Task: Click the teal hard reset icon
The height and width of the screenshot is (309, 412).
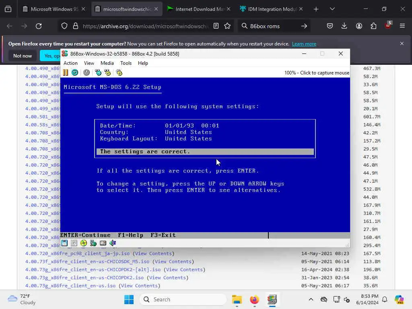Action: point(75,72)
